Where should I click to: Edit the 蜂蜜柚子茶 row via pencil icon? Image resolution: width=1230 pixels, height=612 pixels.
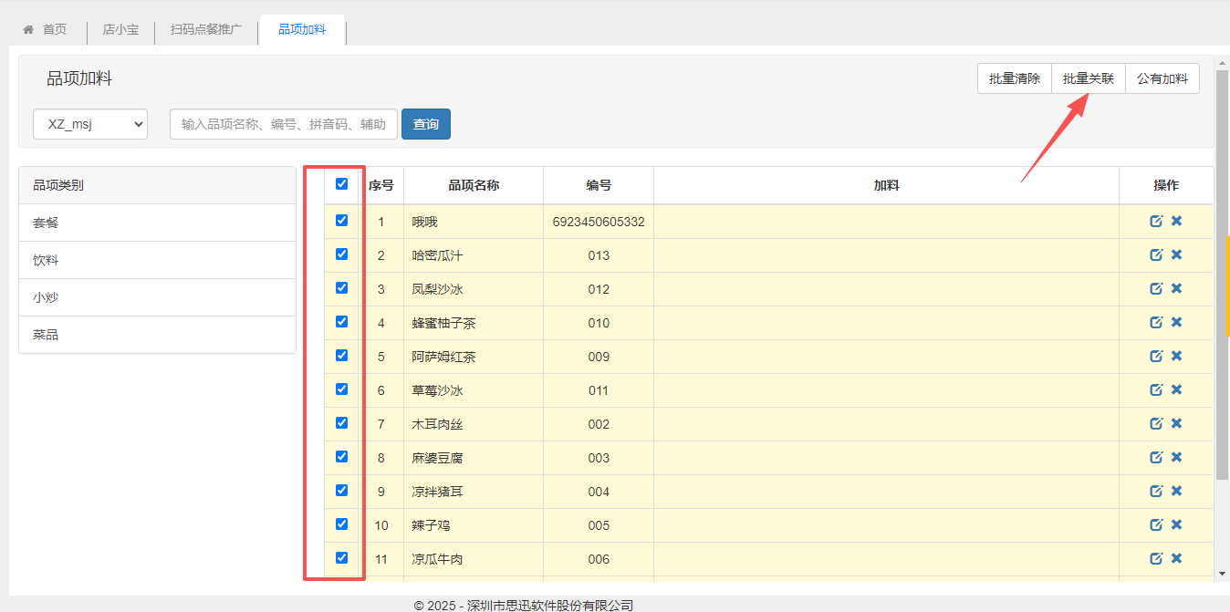[x=1156, y=322]
